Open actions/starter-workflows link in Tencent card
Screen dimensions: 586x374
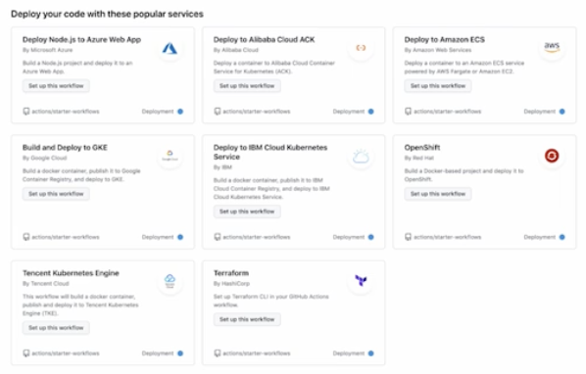pyautogui.click(x=66, y=353)
